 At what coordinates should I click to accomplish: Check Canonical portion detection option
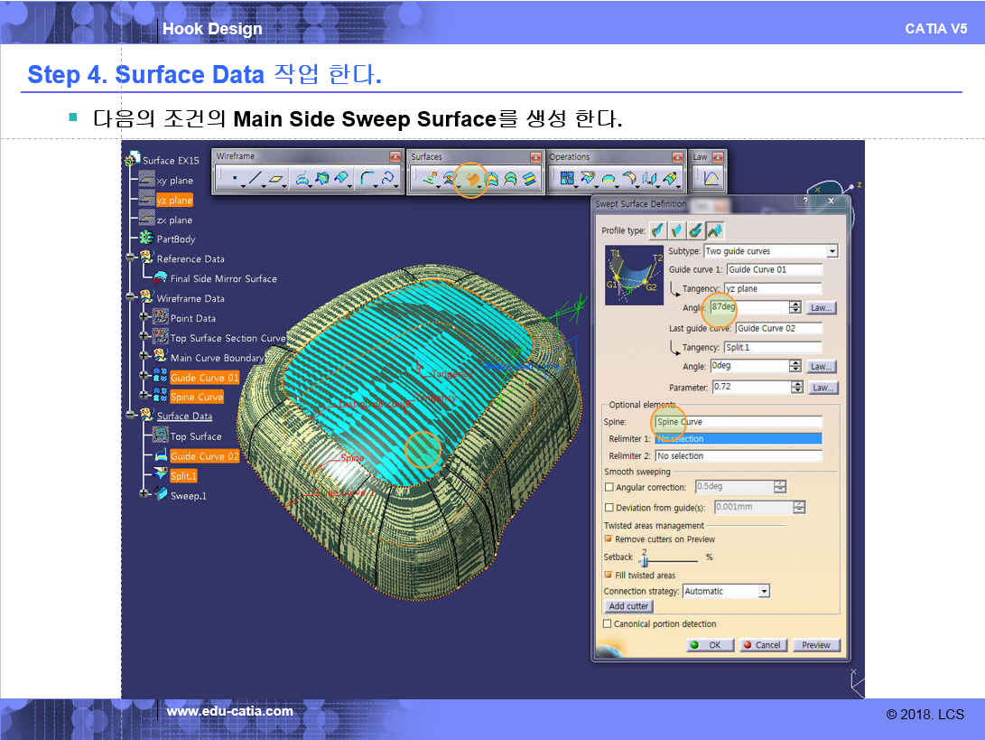(x=608, y=623)
